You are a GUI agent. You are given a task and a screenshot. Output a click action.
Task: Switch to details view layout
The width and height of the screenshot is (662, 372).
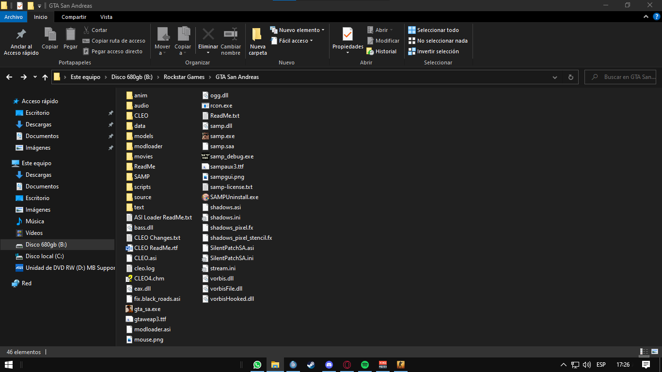(645, 352)
